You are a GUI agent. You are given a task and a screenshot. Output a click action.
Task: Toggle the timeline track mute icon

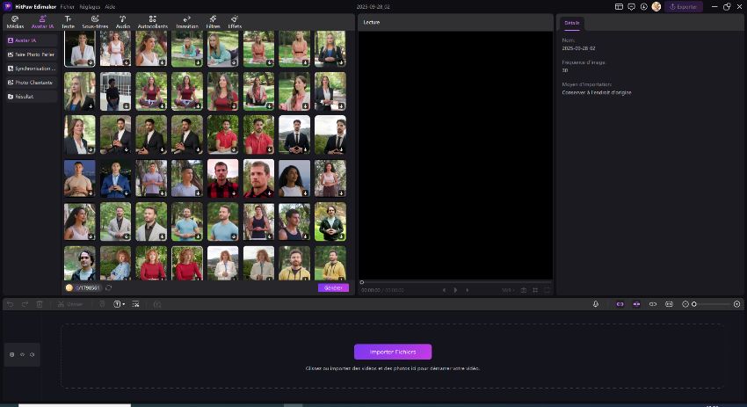pyautogui.click(x=33, y=354)
